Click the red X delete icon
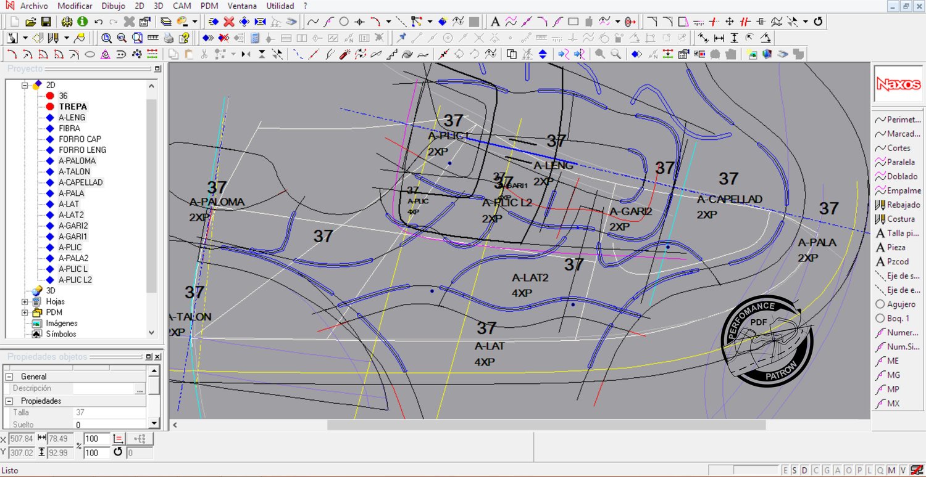 click(228, 22)
